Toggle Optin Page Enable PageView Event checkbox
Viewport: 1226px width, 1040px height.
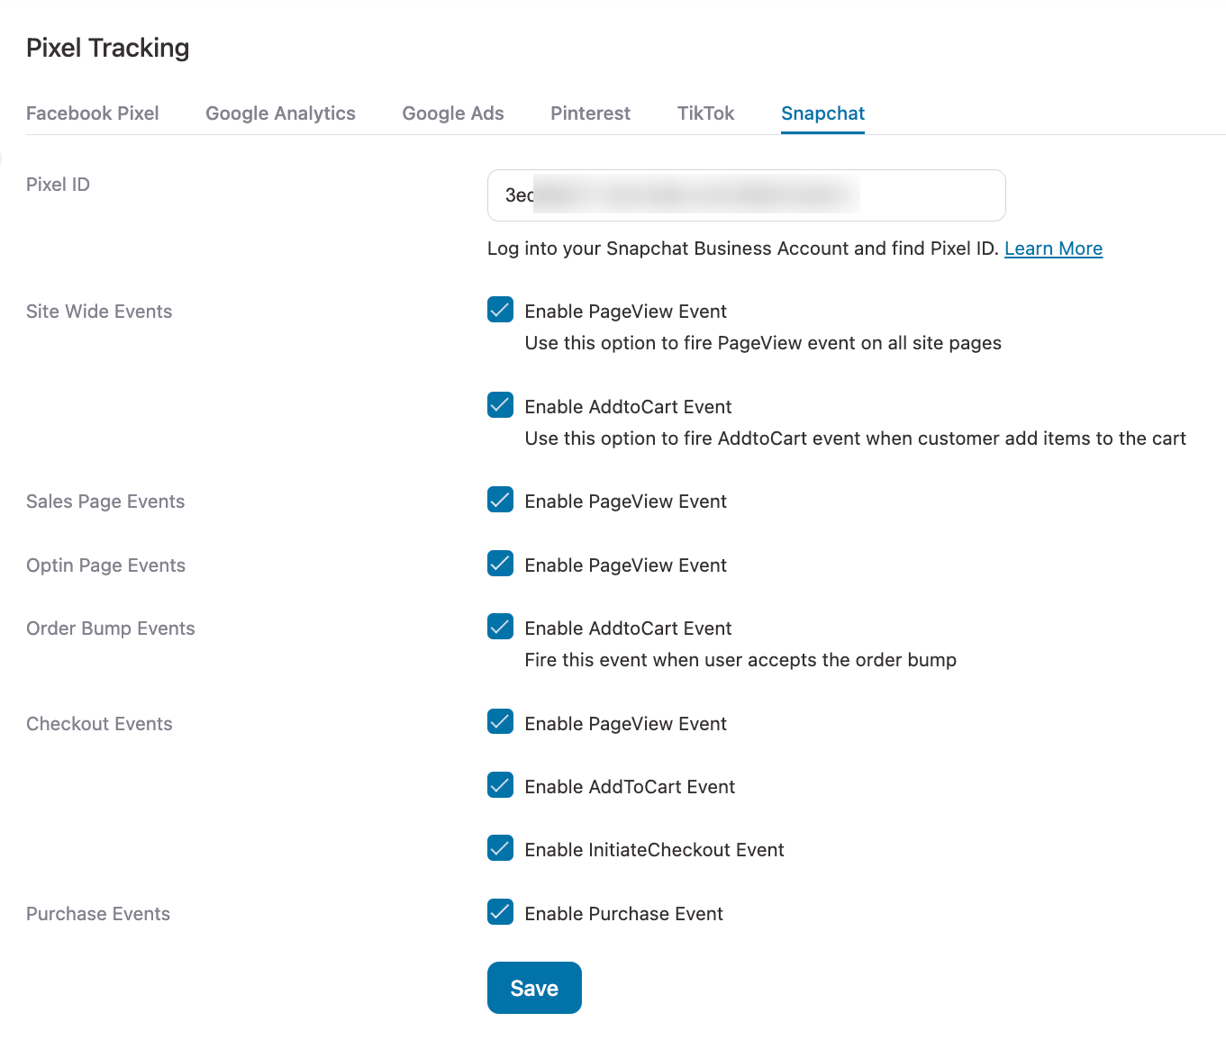(x=500, y=564)
